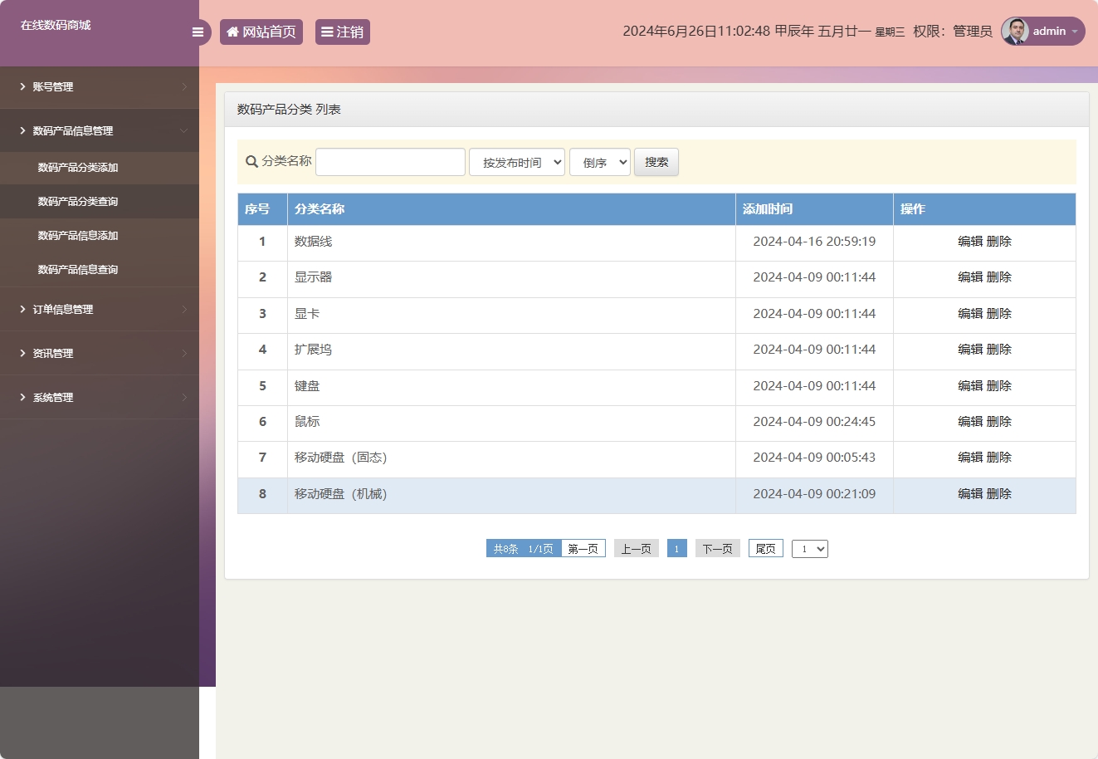Click the 分类名称 search input field

coord(390,163)
